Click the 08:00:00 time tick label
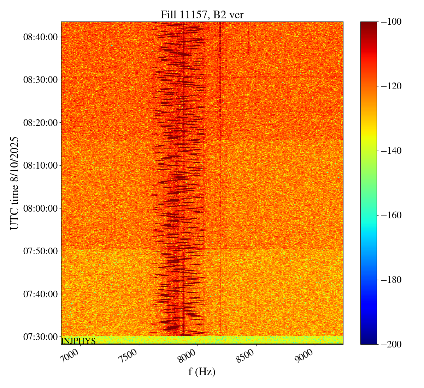The image size is (424, 388). tap(40, 208)
